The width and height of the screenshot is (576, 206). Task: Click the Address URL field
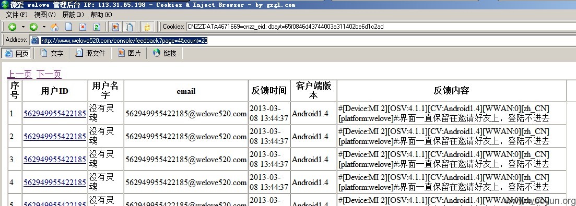pos(303,40)
